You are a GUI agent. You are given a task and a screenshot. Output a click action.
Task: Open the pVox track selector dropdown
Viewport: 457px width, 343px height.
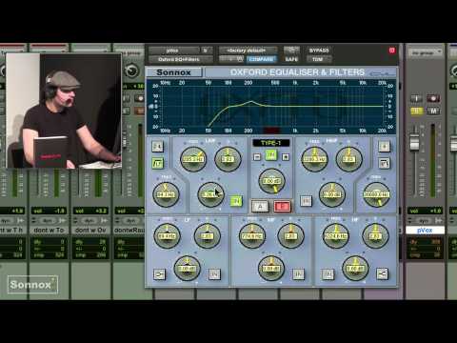[x=173, y=50]
